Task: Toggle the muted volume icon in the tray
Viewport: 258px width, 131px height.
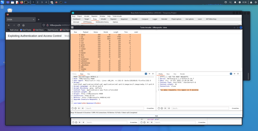Action: coord(231,2)
